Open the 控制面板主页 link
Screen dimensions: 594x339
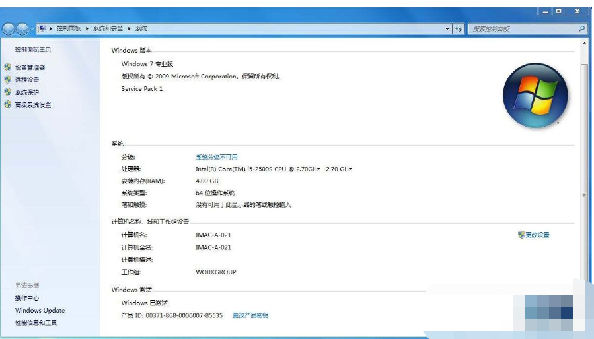pyautogui.click(x=33, y=50)
